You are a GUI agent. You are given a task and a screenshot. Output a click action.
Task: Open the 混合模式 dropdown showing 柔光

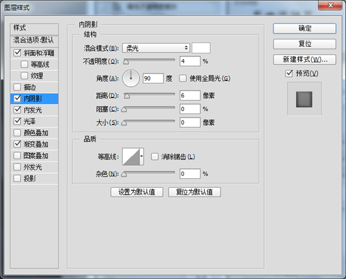[156, 48]
